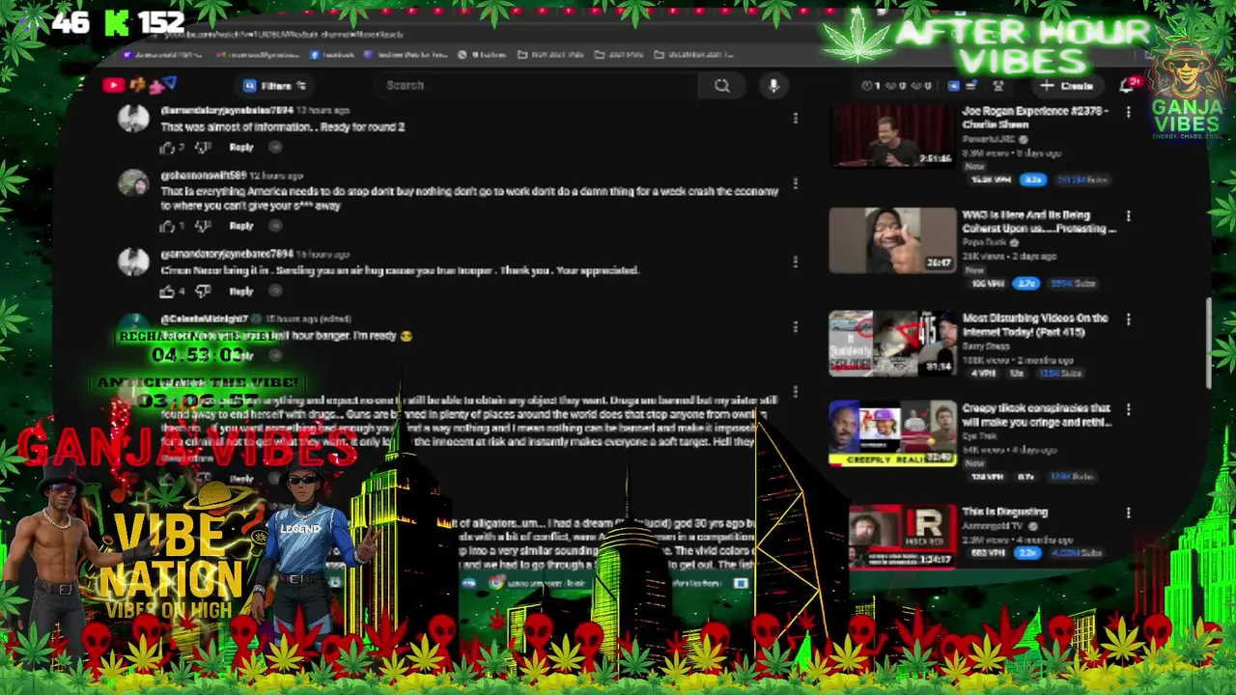Open the notifications bell

1127,86
